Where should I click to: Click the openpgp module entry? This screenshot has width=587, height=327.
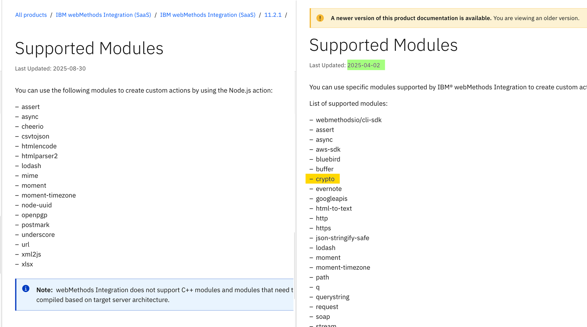point(34,215)
